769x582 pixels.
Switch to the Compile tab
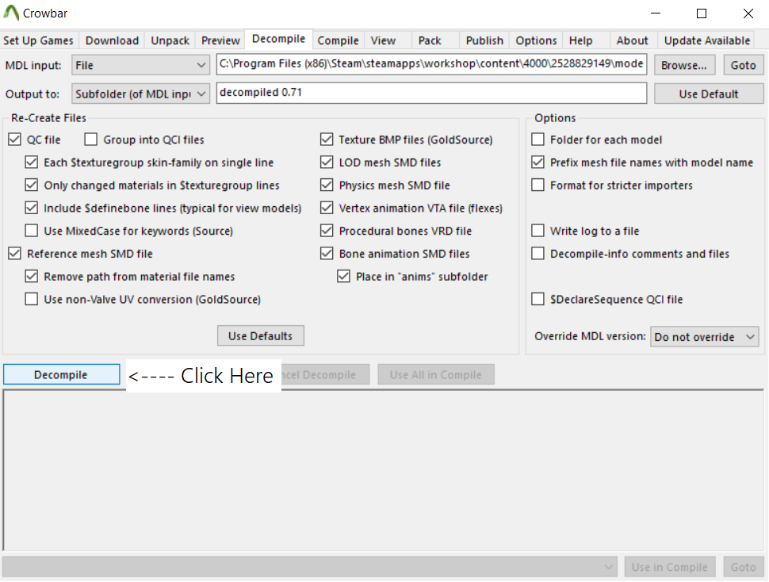pyautogui.click(x=338, y=40)
